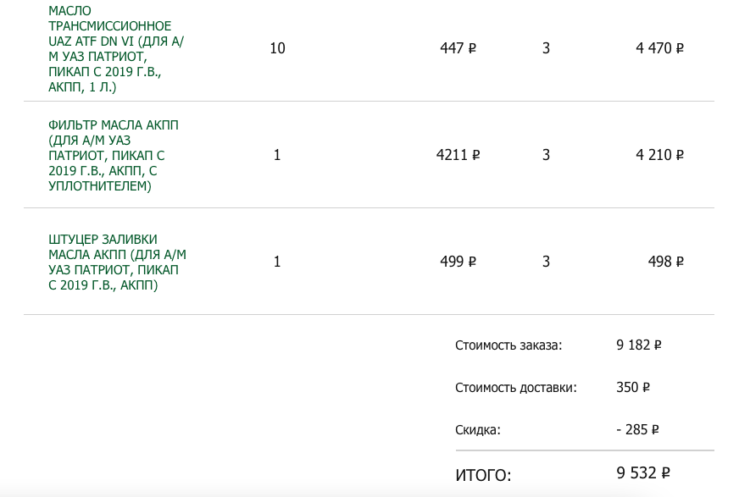Select the 4 210 ₽ row total
739x497 pixels.
659,156
